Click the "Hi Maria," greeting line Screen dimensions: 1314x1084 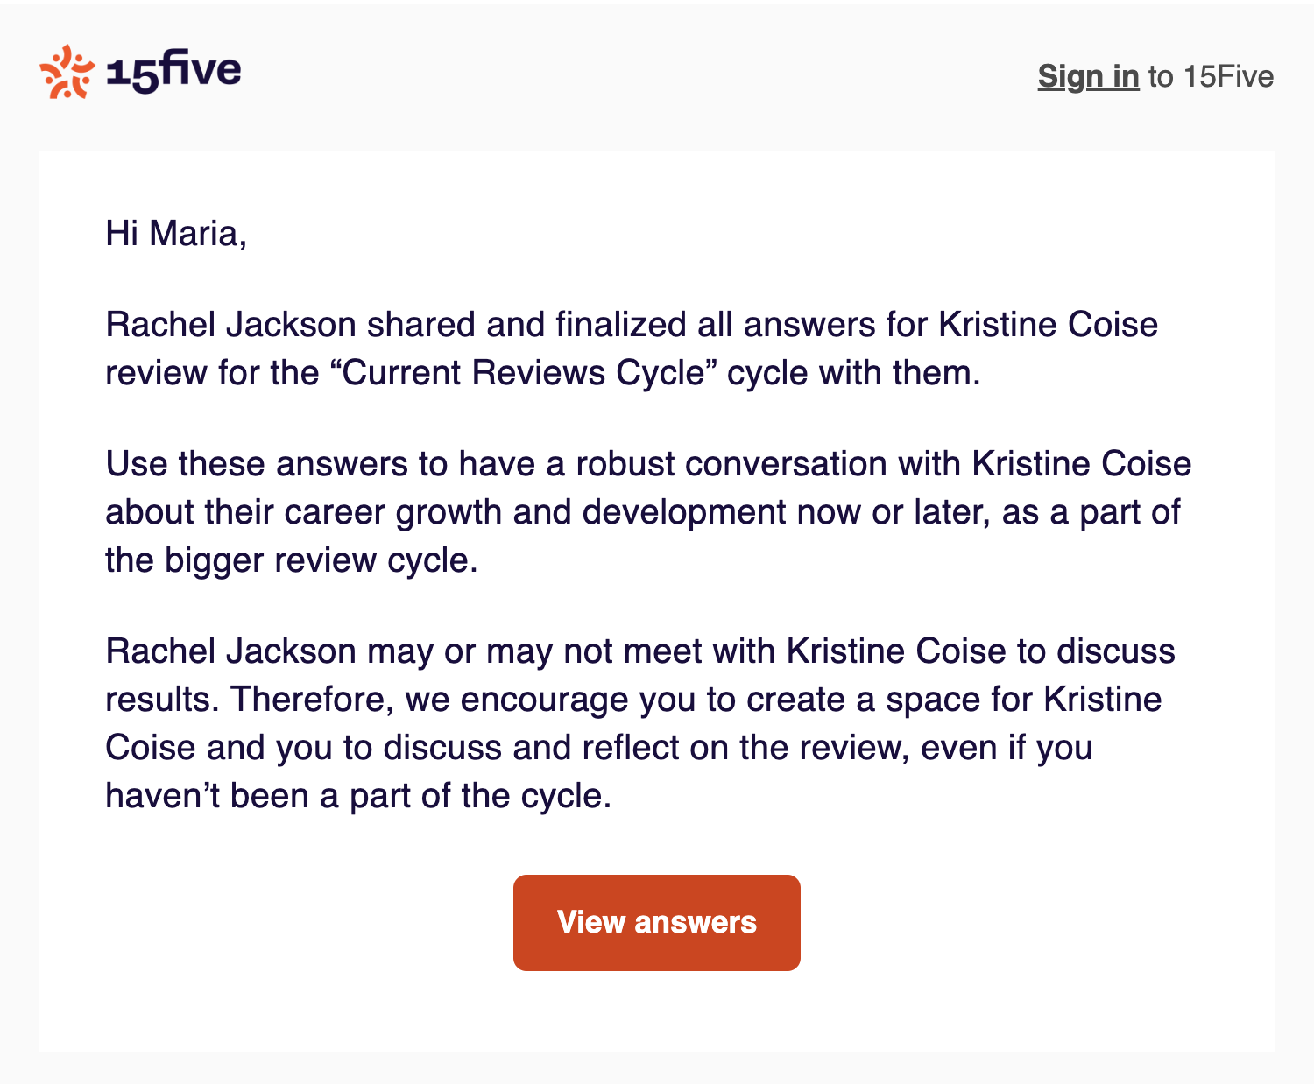click(x=176, y=234)
